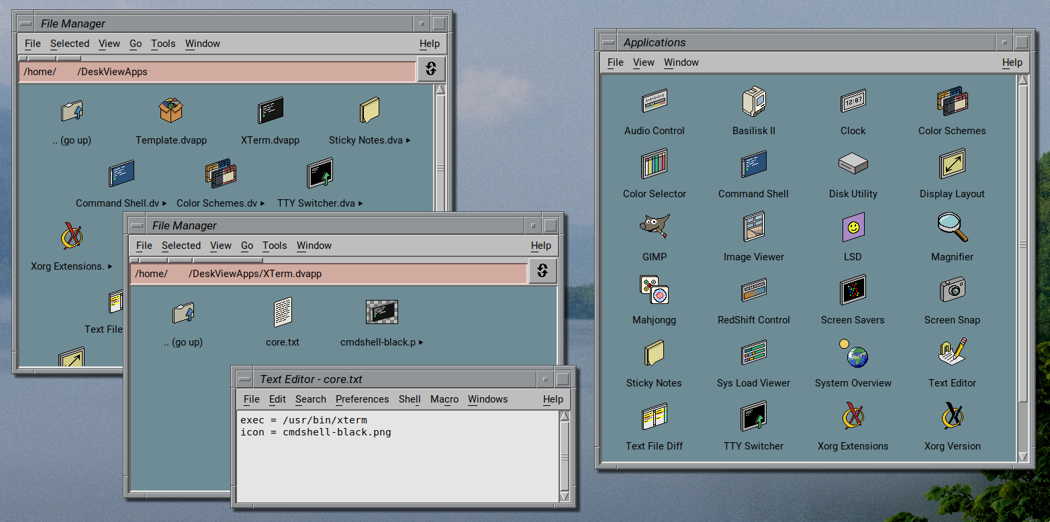Click reload button beside the /DeskViewApps path

[x=431, y=69]
